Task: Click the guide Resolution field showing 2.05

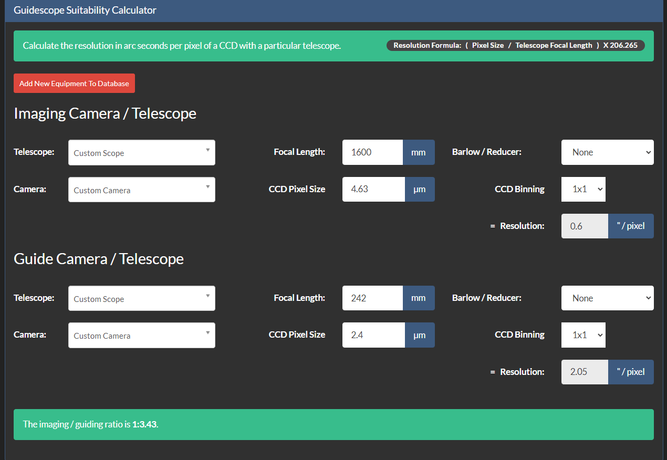Action: pyautogui.click(x=585, y=372)
